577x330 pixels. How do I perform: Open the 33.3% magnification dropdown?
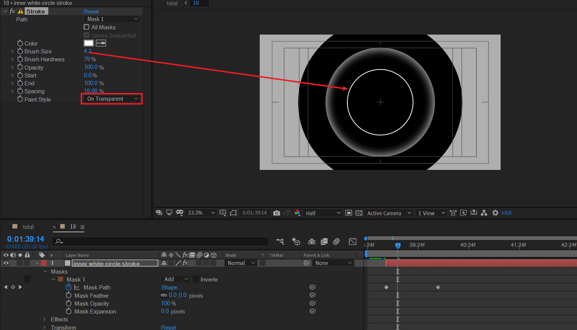tap(201, 213)
